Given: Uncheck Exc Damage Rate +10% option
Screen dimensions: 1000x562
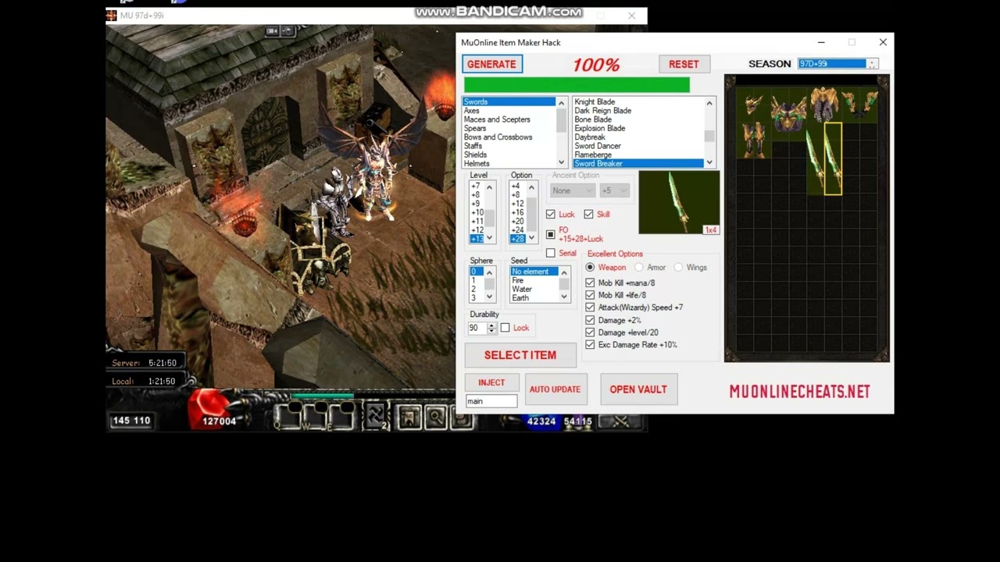Looking at the screenshot, I should 590,344.
